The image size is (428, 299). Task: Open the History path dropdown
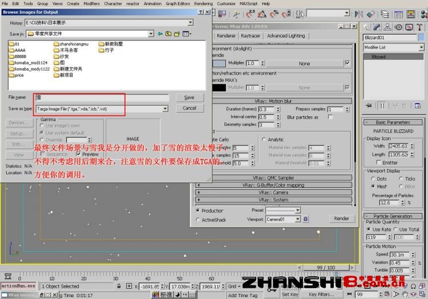pos(191,23)
